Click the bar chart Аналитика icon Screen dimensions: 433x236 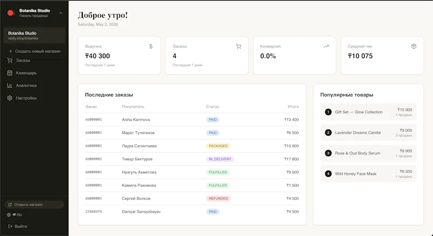(x=10, y=85)
